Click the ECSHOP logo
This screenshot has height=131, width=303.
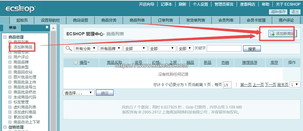point(21,9)
